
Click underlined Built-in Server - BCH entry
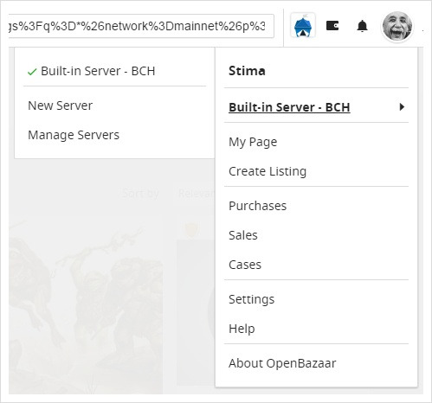[289, 107]
